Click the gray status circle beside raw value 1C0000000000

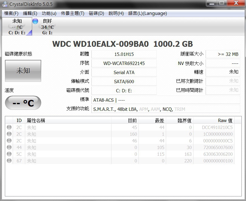9,134
